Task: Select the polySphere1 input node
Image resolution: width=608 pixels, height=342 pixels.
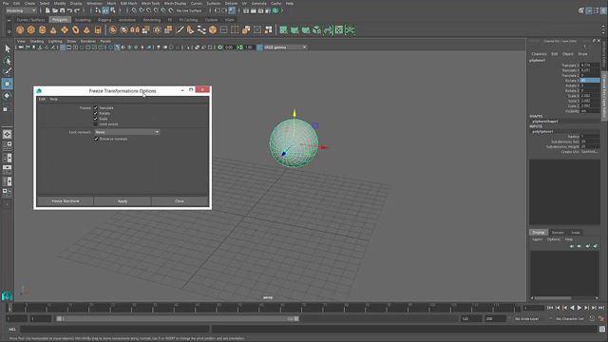Action: coord(542,131)
